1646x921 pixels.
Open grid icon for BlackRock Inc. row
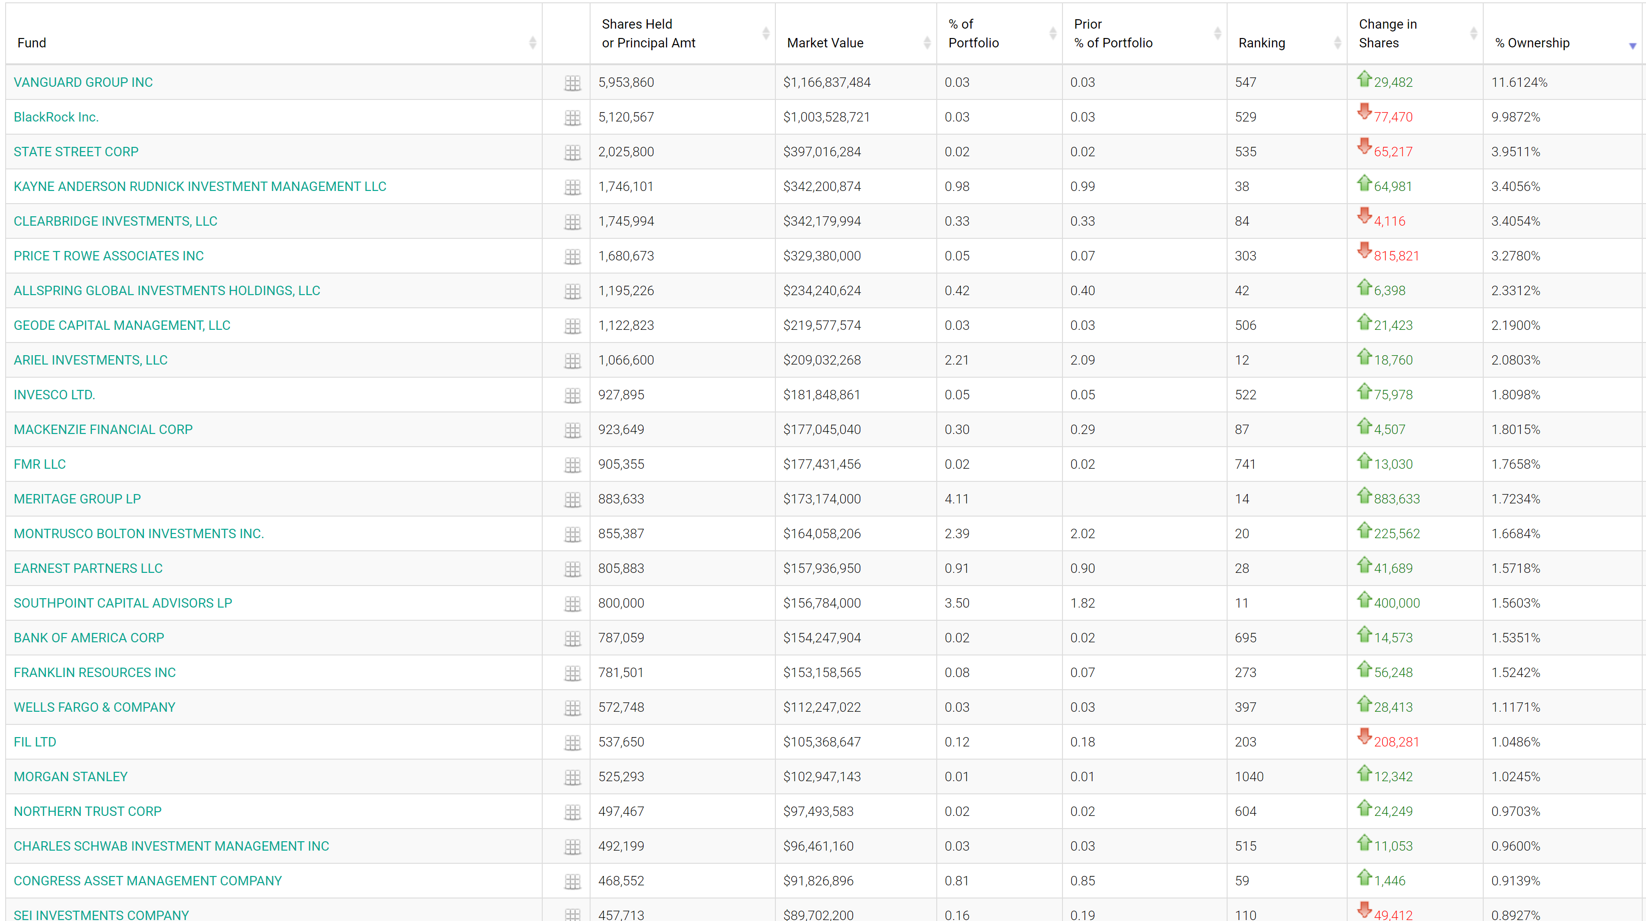click(573, 118)
